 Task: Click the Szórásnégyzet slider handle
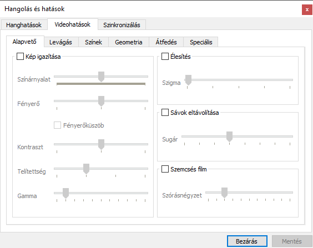tap(224, 193)
